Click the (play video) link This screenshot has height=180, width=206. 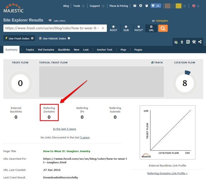tap(60, 21)
